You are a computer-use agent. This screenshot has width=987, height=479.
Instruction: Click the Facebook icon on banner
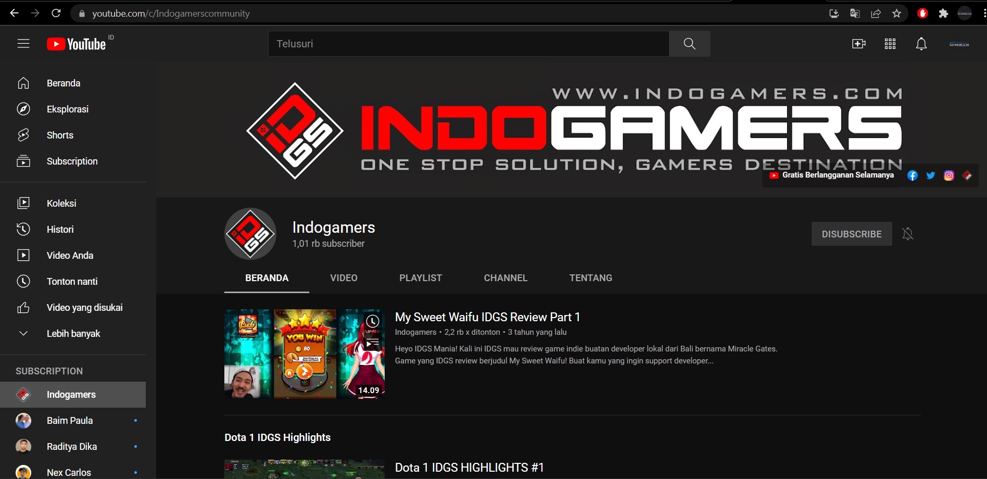[913, 175]
